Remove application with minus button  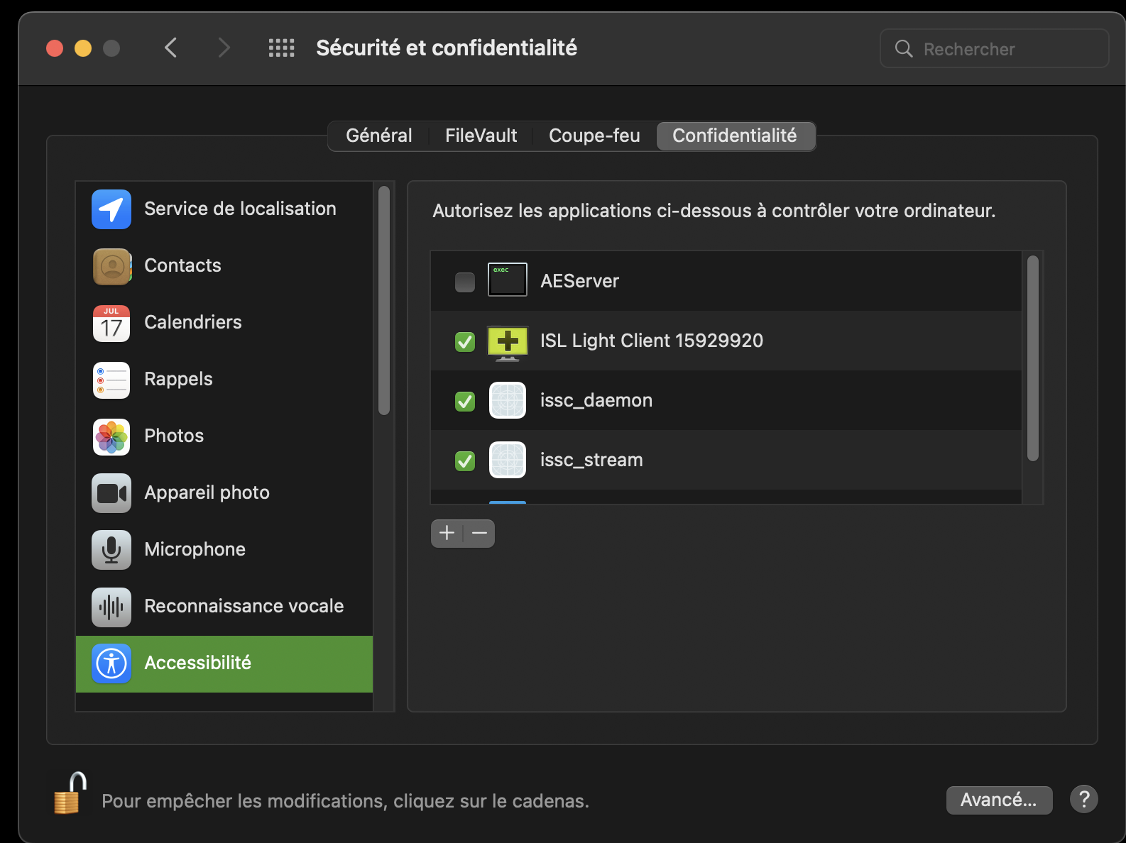(479, 534)
